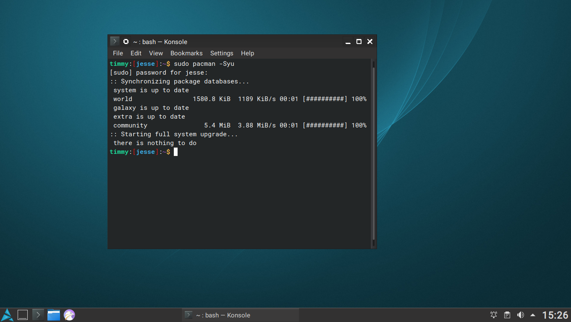The image size is (571, 322).
Task: Click the 'Starting full system upgrade...' line
Action: 179,134
